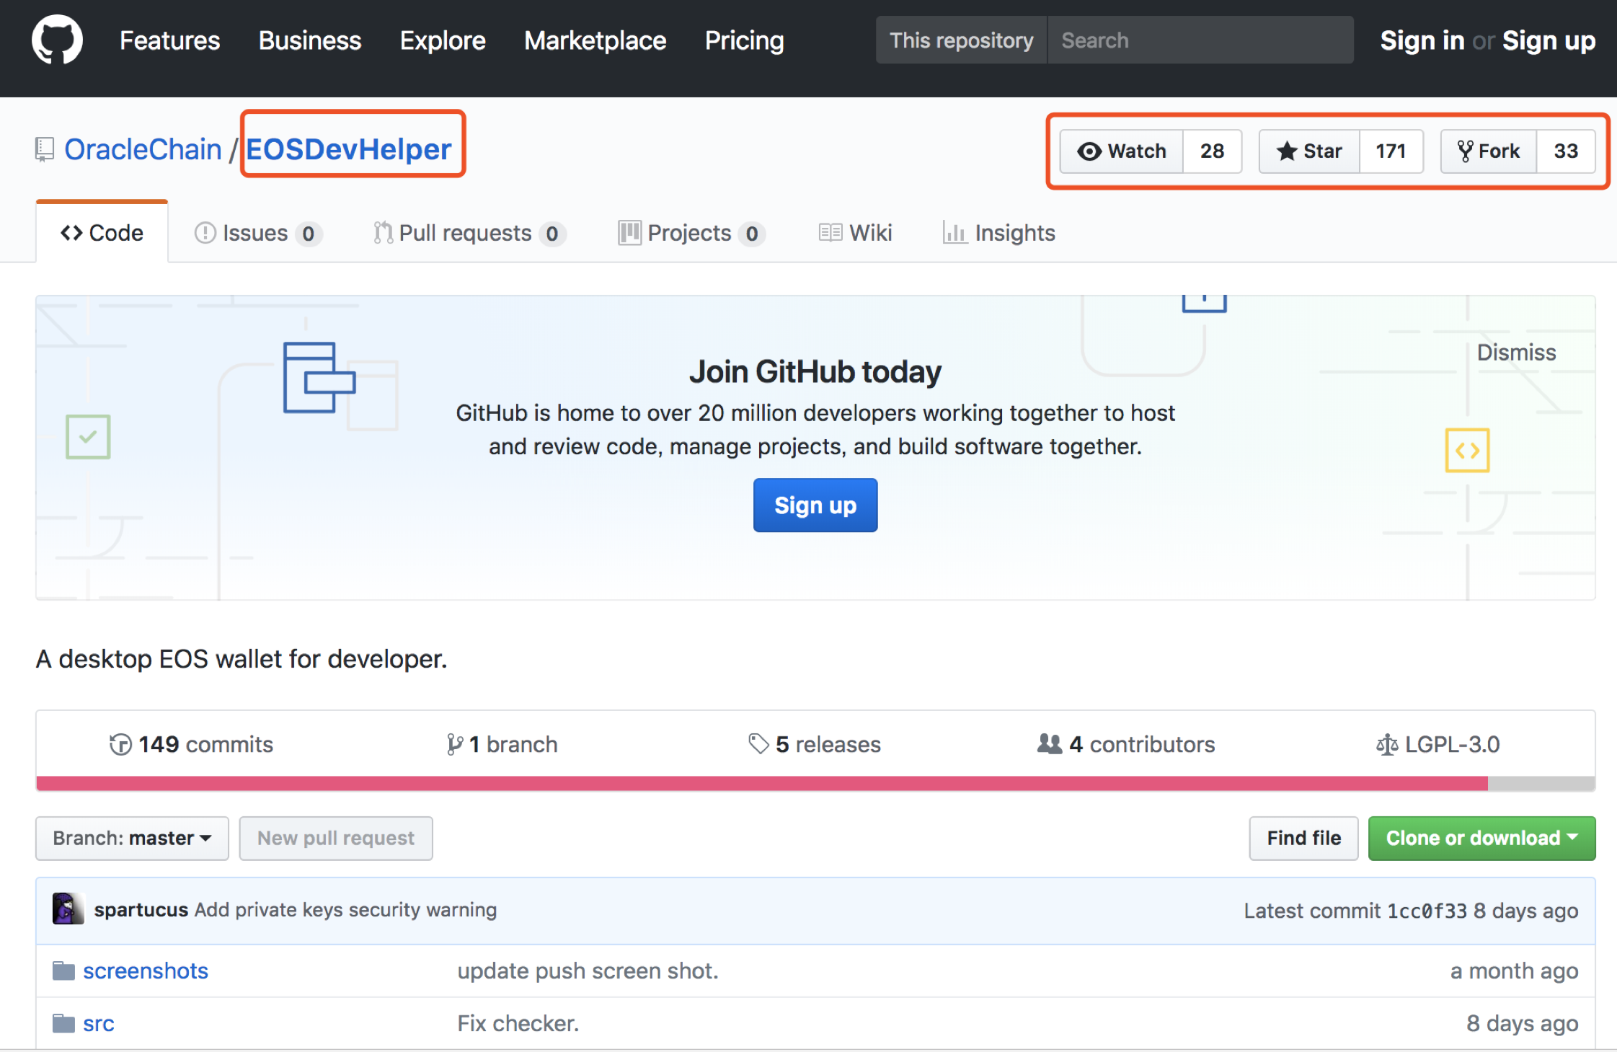Click the 149 commits history icon
Image resolution: width=1617 pixels, height=1052 pixels.
tap(120, 744)
